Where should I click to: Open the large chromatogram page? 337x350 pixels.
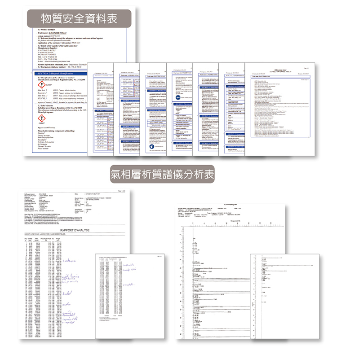[231, 271]
